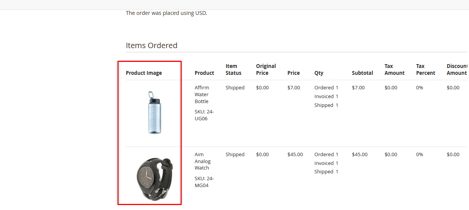Click the $7.00 price of the water bottle
The height and width of the screenshot is (210, 469).
point(294,88)
